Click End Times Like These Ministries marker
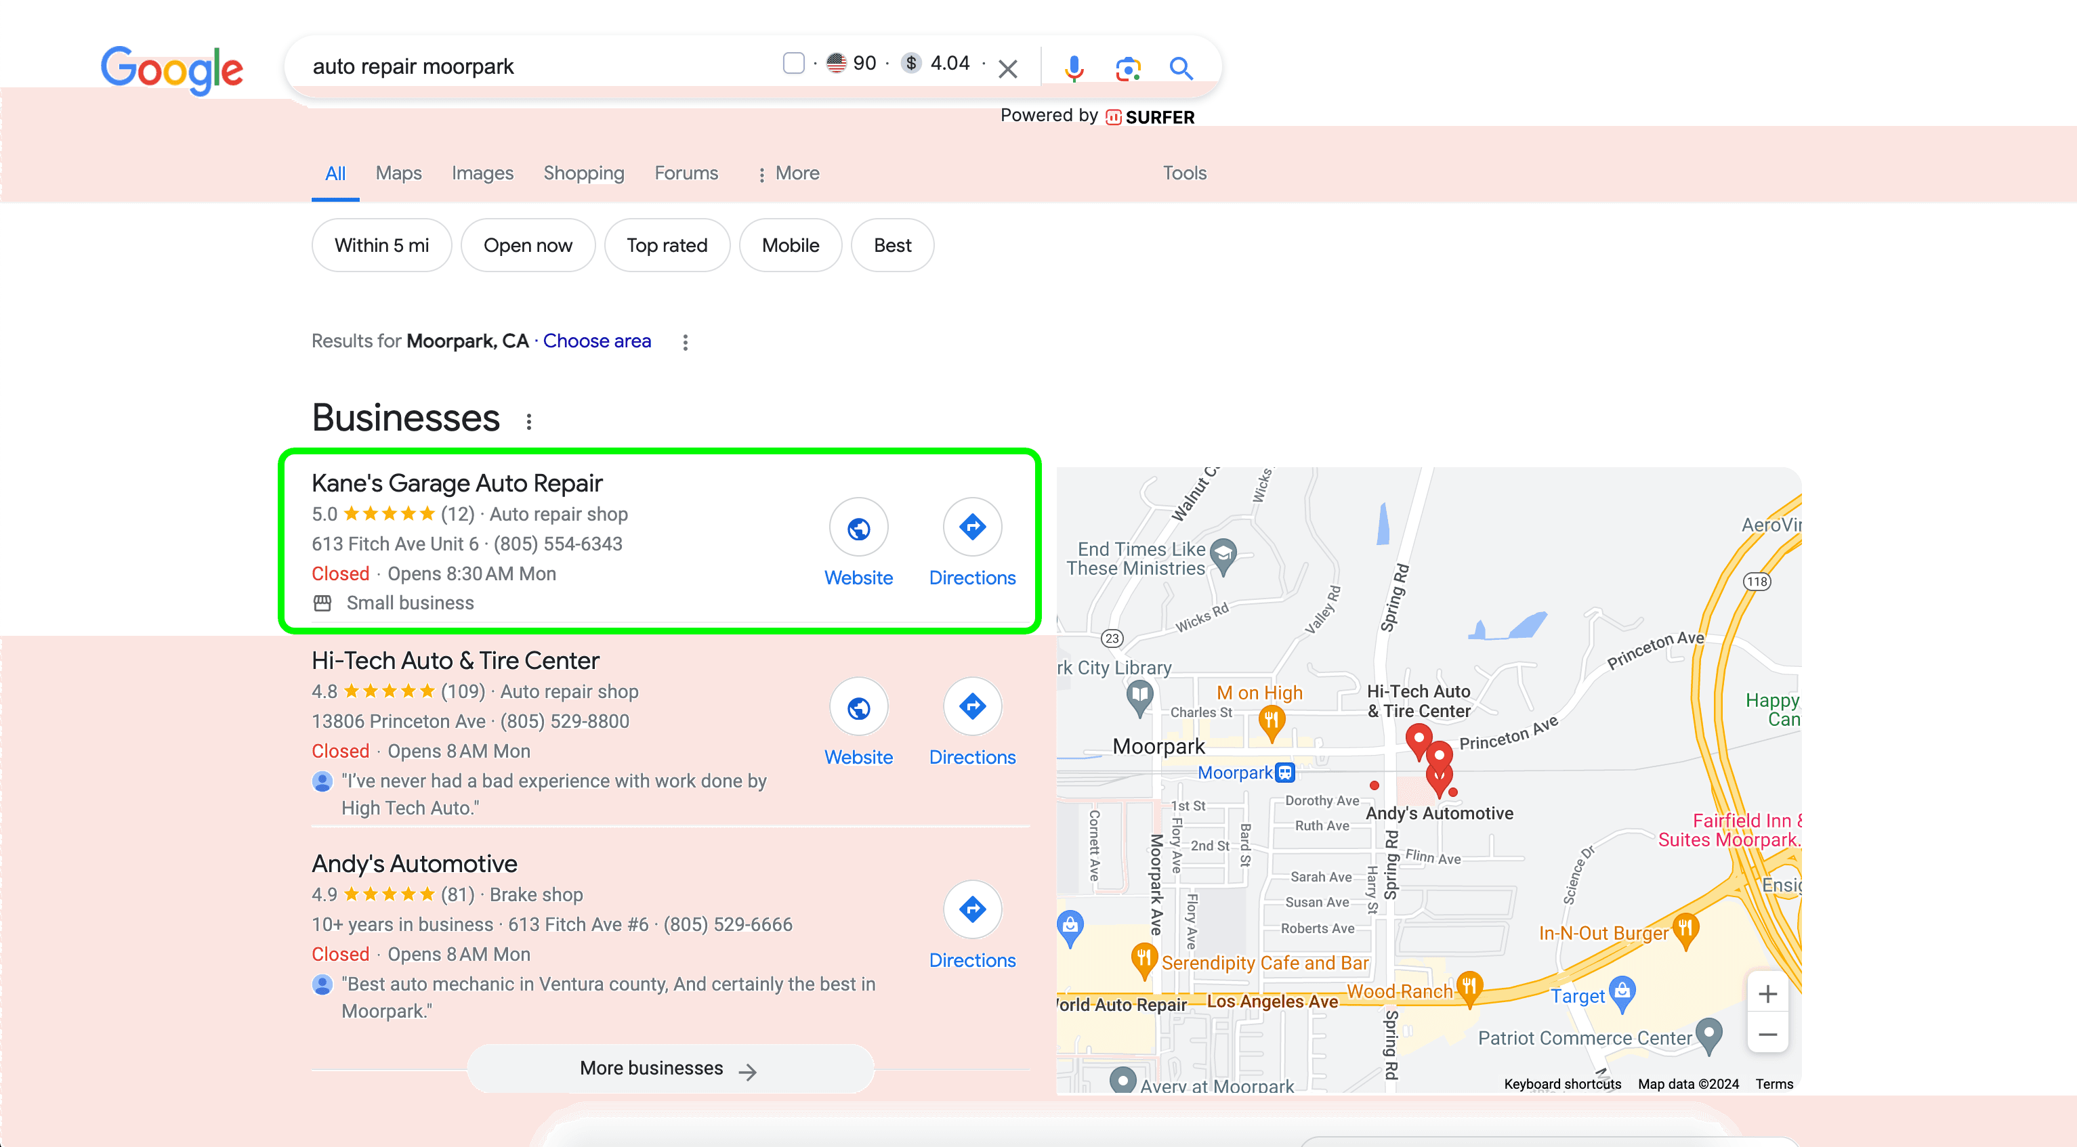The image size is (2077, 1147). [1223, 555]
